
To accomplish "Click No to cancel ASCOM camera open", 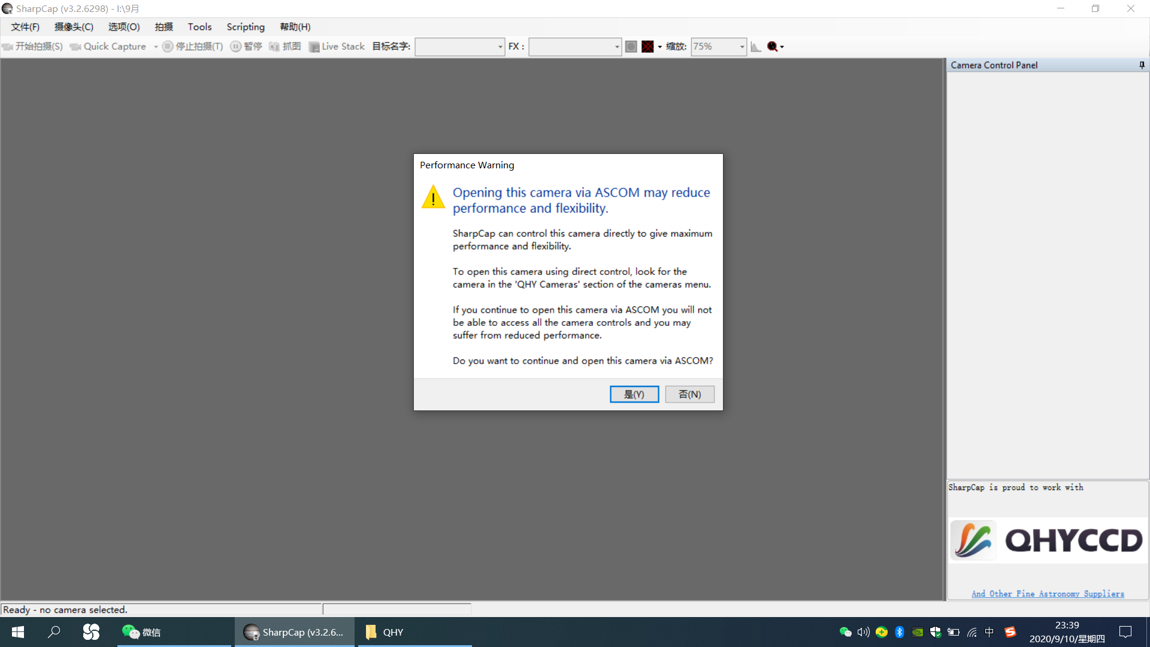I will [x=688, y=394].
